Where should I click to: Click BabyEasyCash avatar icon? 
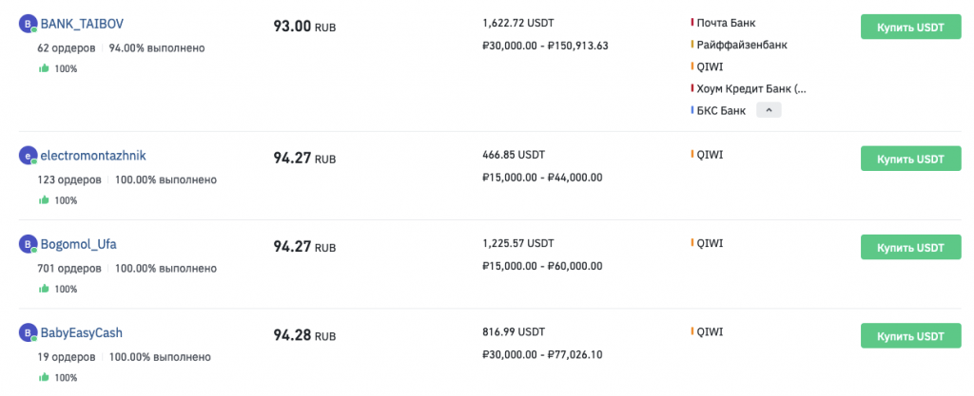(x=28, y=334)
